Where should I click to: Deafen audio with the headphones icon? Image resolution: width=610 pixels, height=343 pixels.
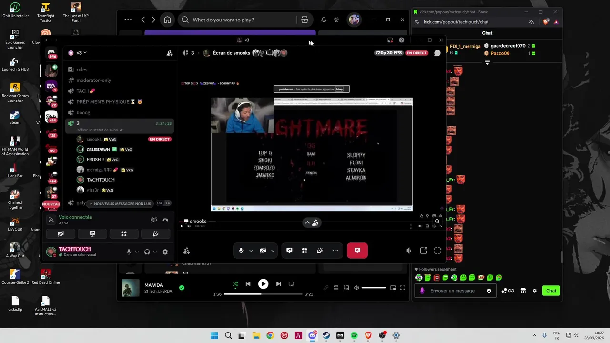tap(147, 252)
